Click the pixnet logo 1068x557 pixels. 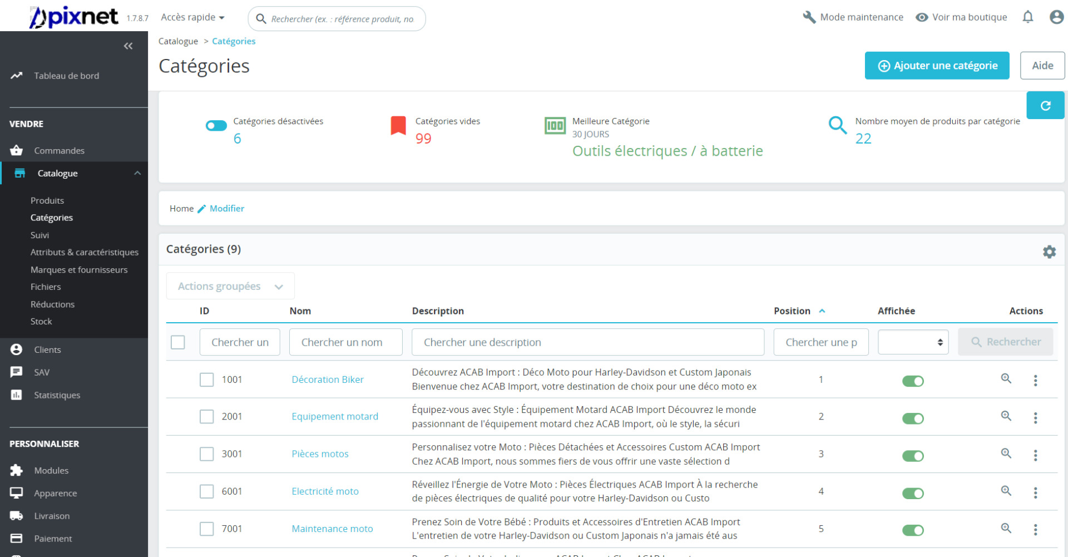pyautogui.click(x=73, y=17)
